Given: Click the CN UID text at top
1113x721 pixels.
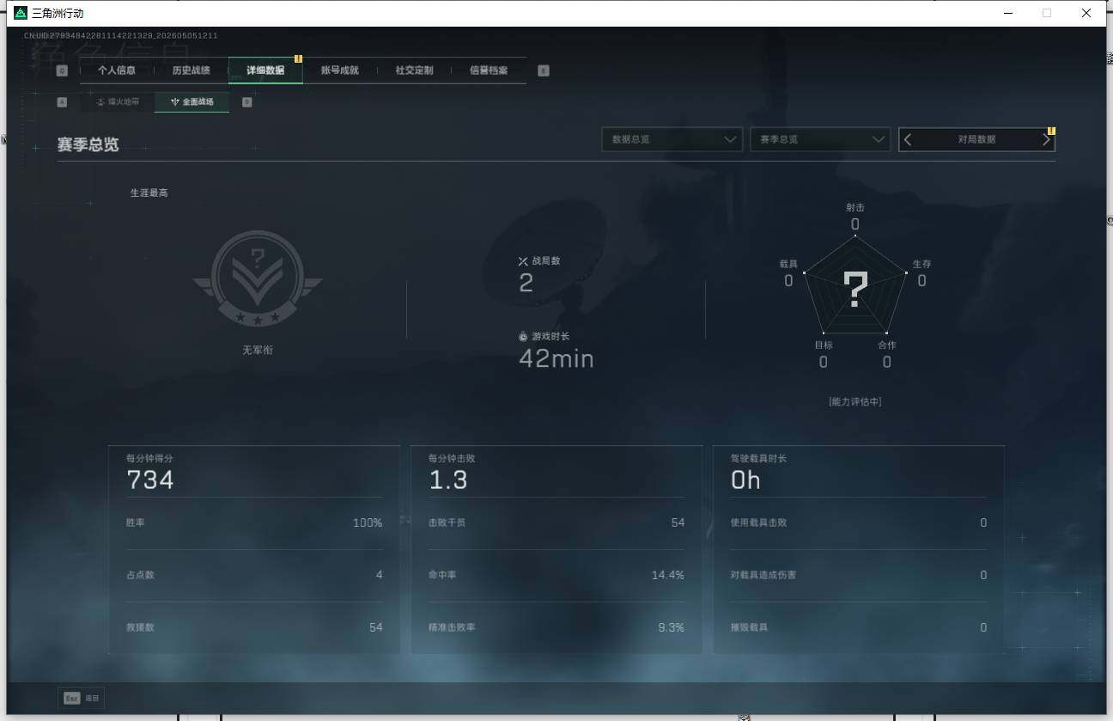Looking at the screenshot, I should 121,35.
